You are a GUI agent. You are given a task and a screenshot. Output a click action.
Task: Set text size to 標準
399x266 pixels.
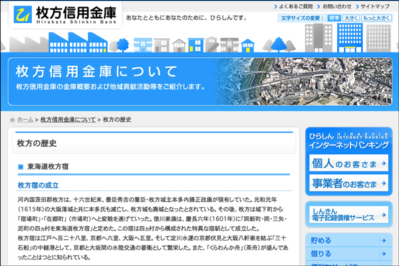tap(334, 18)
